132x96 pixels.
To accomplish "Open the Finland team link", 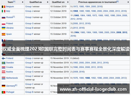I will [10, 58].
